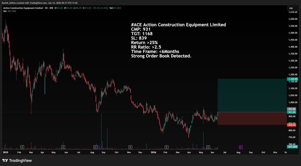
Task: Click the 750.00 price axis label
Action: click(x=292, y=137)
